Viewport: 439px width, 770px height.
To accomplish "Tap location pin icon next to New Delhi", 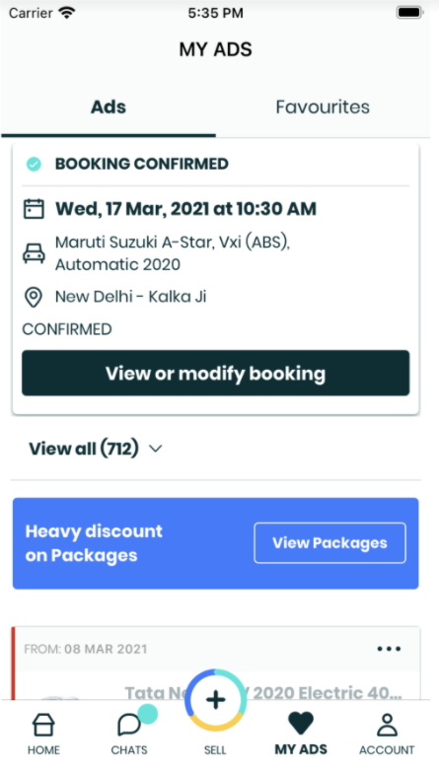I will (34, 297).
